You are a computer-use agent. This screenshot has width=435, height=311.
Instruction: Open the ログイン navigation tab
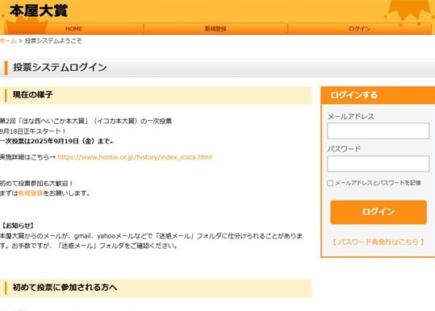tap(360, 28)
